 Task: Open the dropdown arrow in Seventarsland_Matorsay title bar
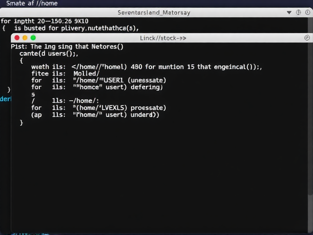coord(289,13)
